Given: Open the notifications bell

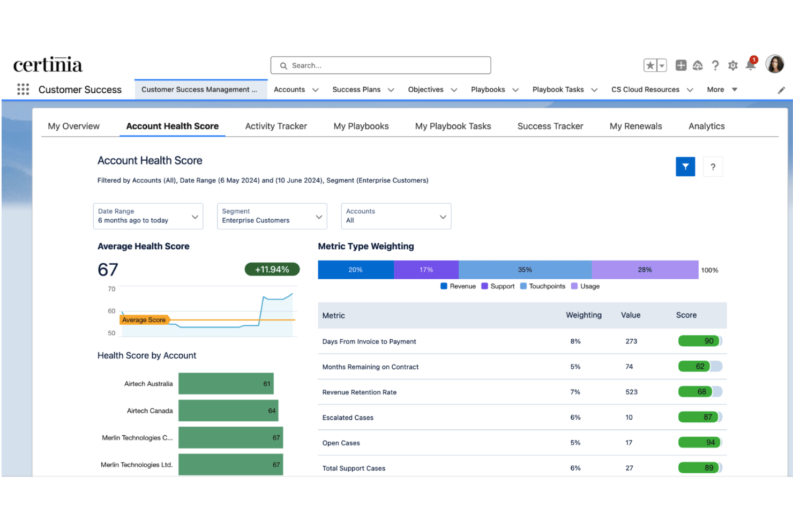Looking at the screenshot, I should click(751, 65).
